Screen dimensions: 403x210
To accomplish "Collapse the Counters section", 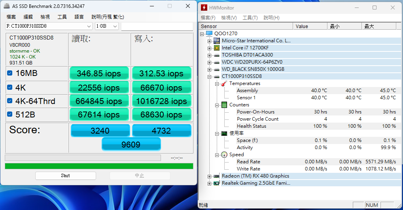I will click(x=217, y=105).
